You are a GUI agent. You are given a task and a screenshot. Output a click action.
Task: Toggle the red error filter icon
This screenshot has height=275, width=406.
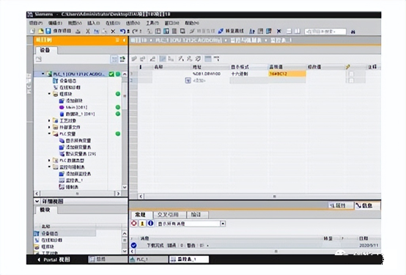point(134,223)
